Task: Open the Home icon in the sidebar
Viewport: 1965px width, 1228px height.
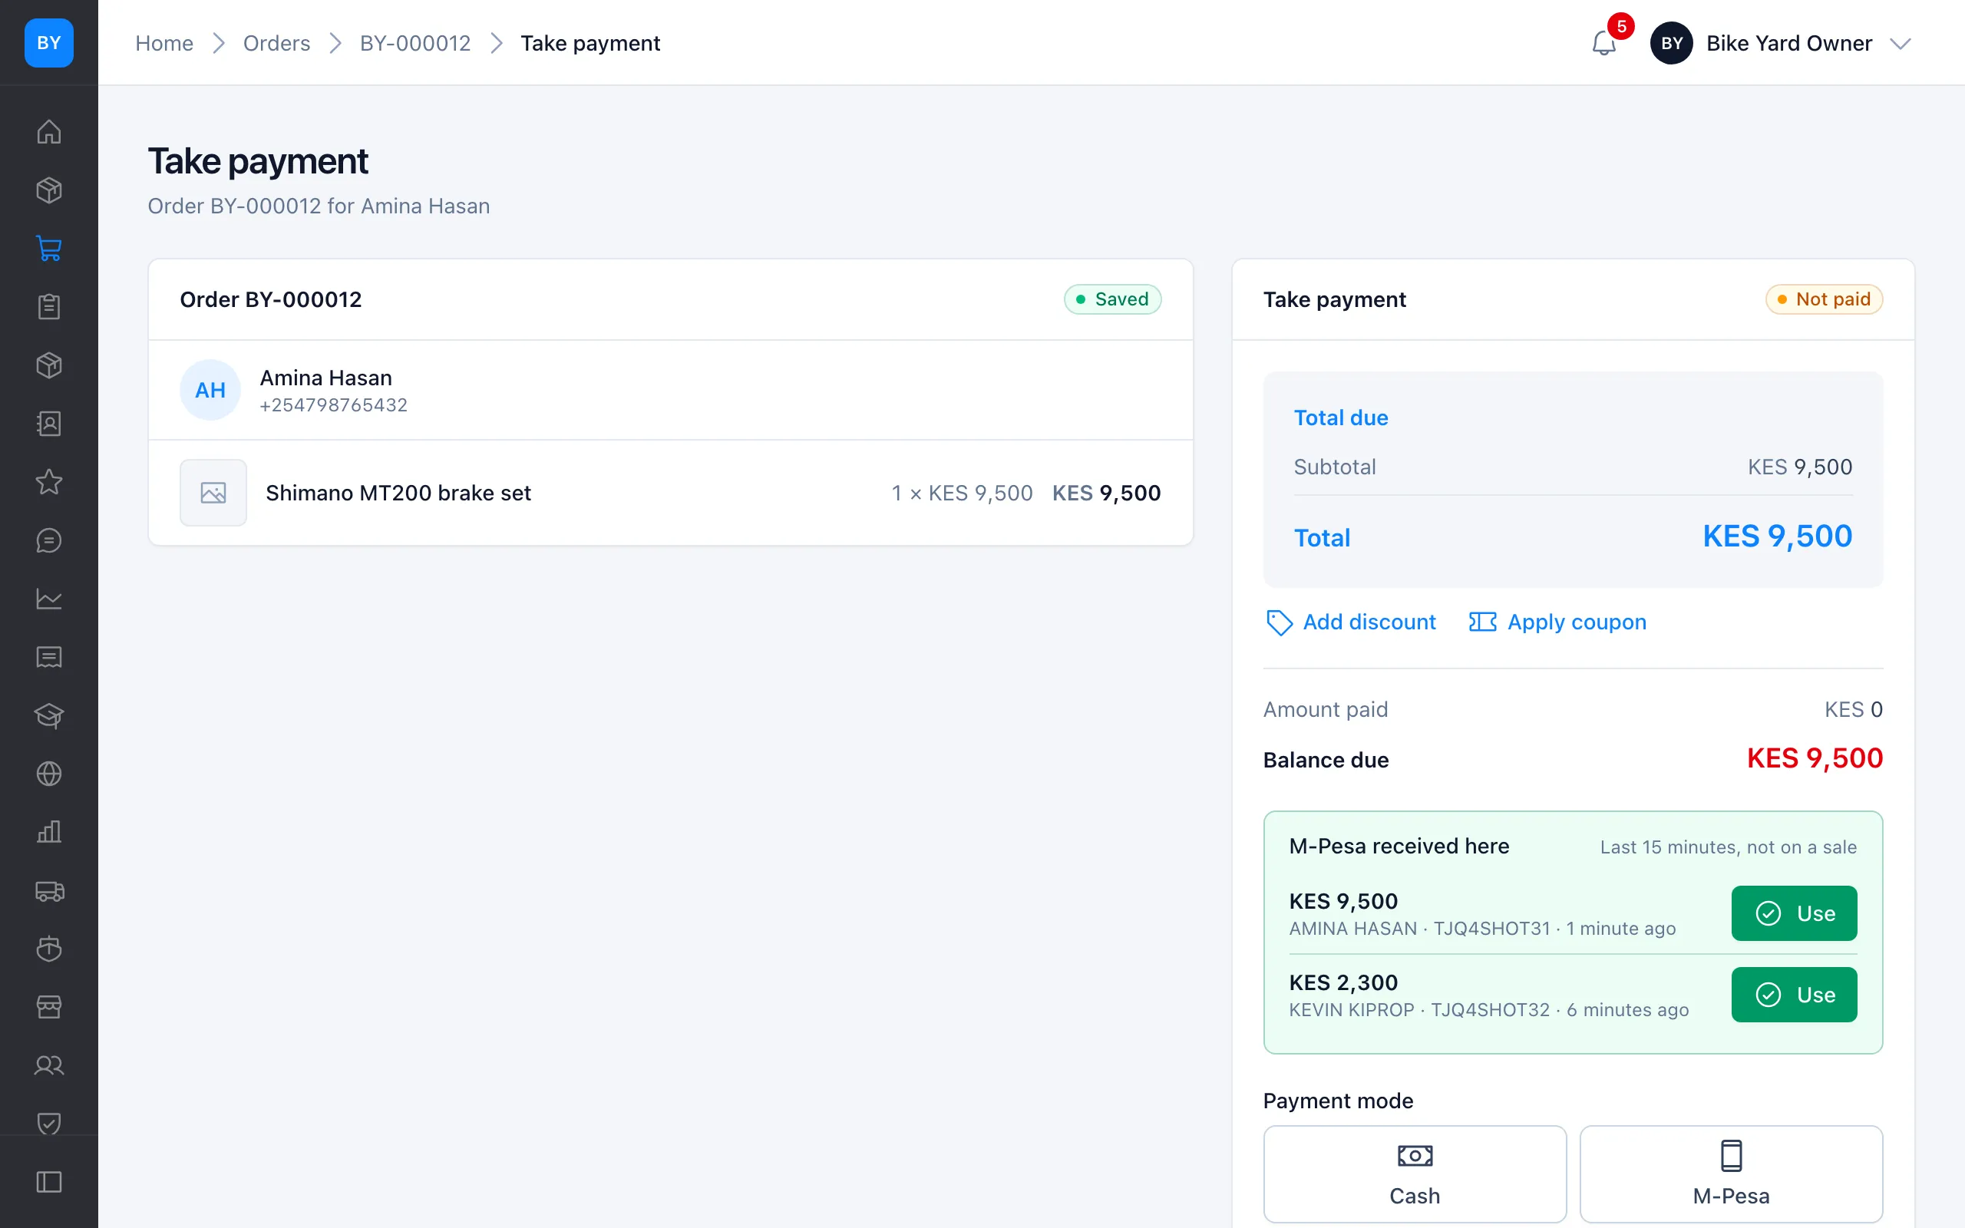Action: [x=48, y=131]
